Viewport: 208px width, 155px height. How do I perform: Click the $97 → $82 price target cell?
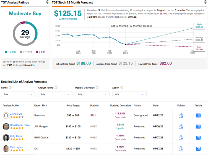click(73, 115)
